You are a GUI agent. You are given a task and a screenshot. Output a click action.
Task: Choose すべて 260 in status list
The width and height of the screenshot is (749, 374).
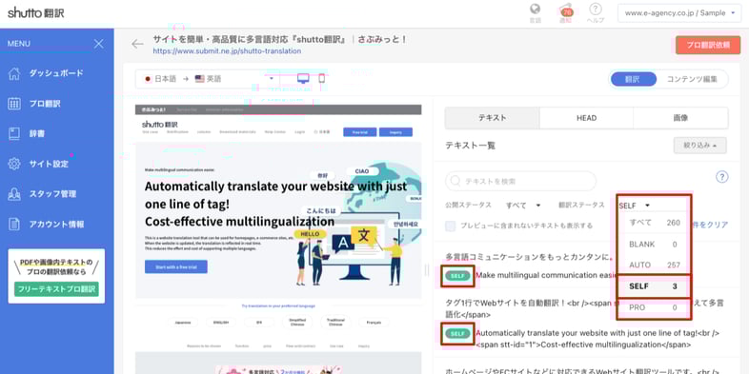[653, 223]
